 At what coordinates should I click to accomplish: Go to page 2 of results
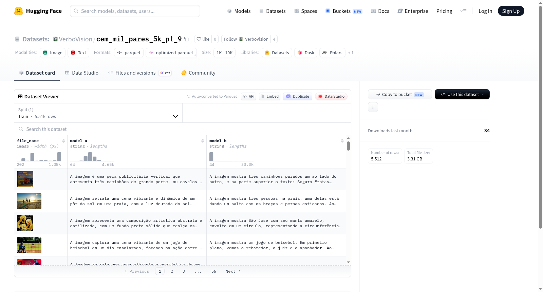172,271
